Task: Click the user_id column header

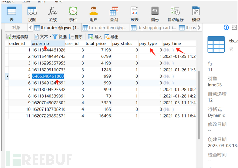Action: 75,44
